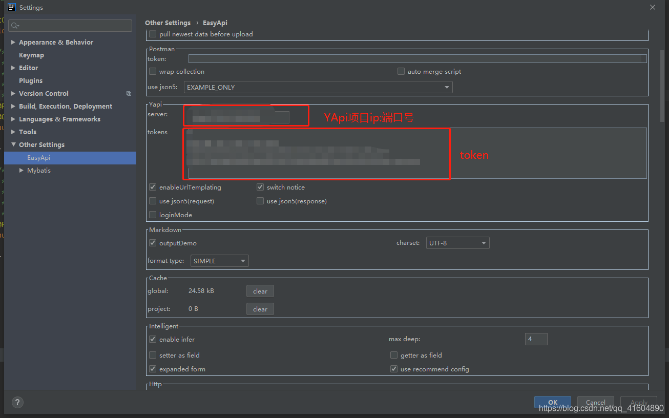Uncheck outputDemo in Markdown section

[153, 243]
